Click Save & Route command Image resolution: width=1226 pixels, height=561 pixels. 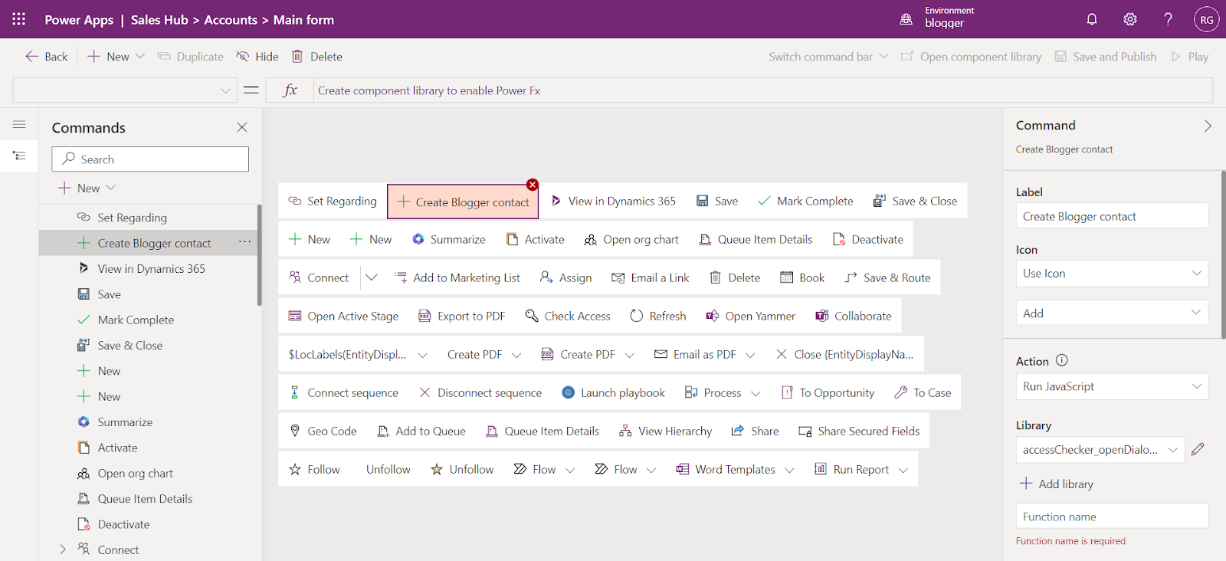click(x=888, y=278)
